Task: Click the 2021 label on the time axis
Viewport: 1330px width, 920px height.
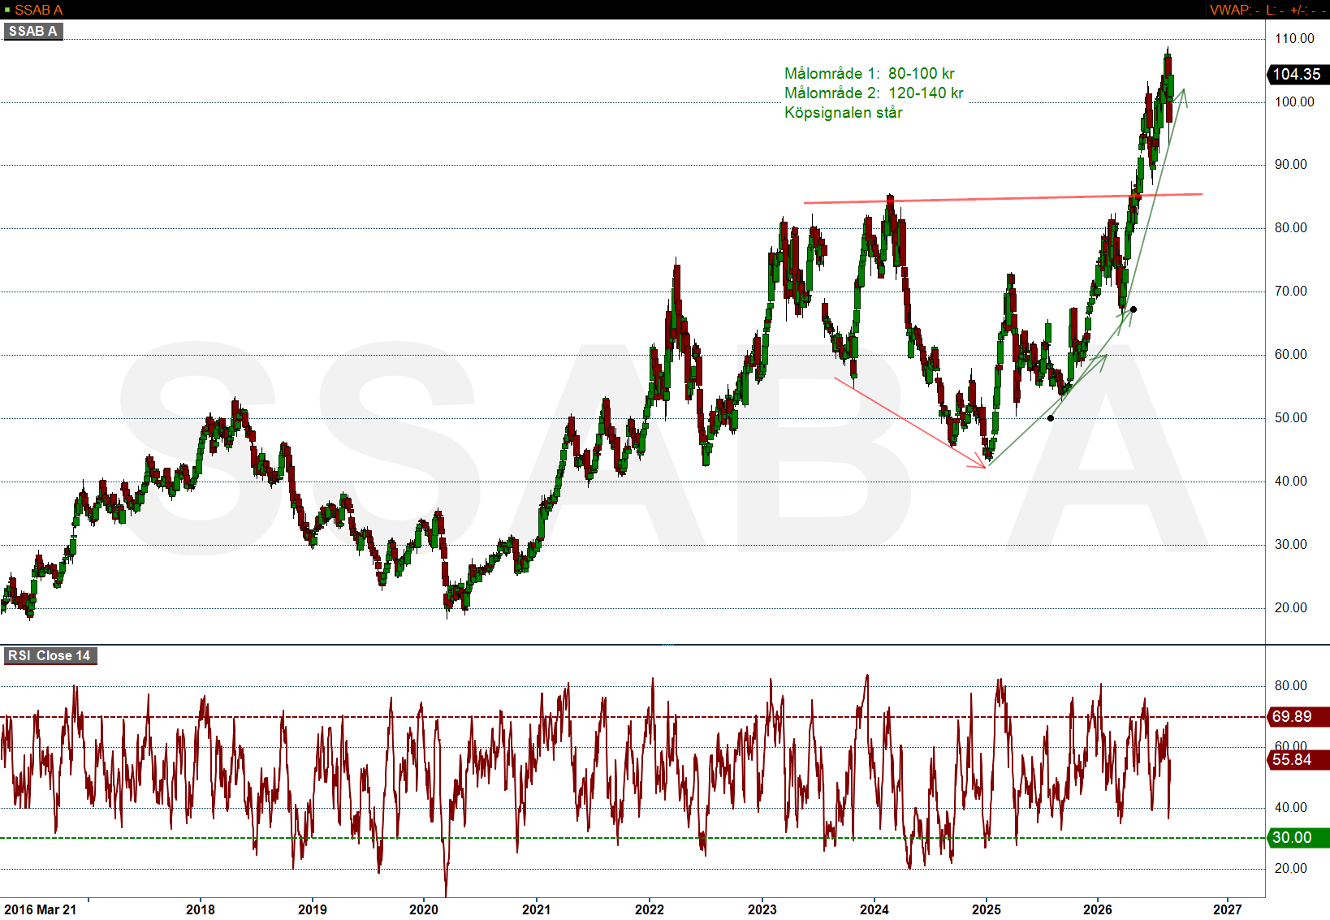Action: (537, 909)
